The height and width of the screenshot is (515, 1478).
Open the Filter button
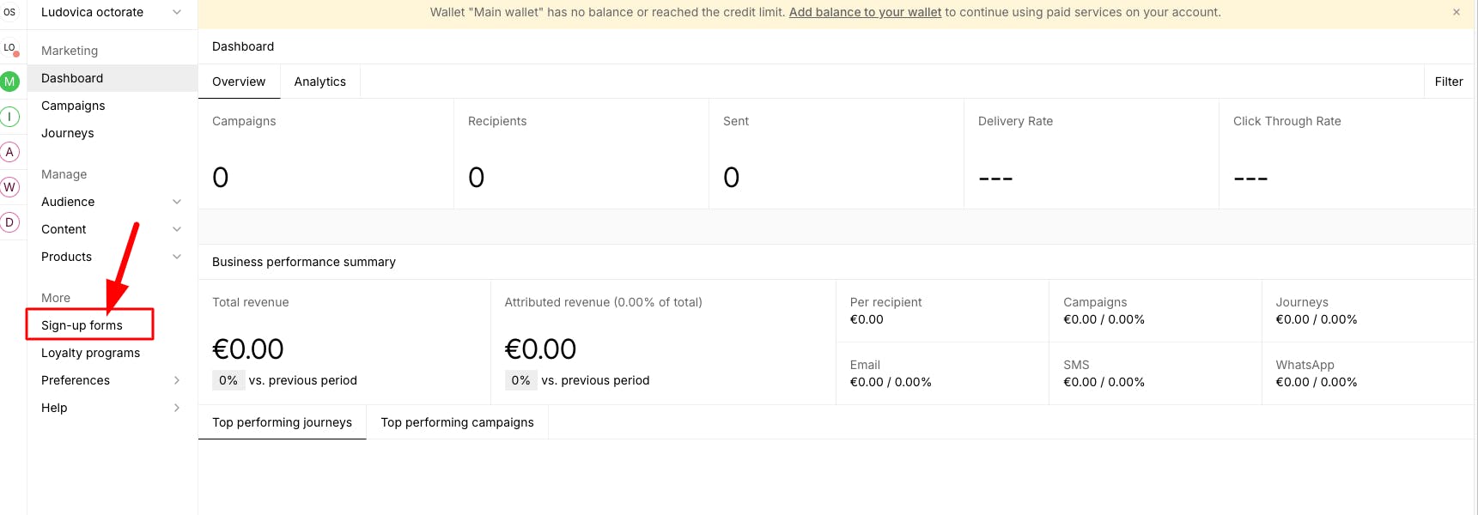coord(1448,82)
